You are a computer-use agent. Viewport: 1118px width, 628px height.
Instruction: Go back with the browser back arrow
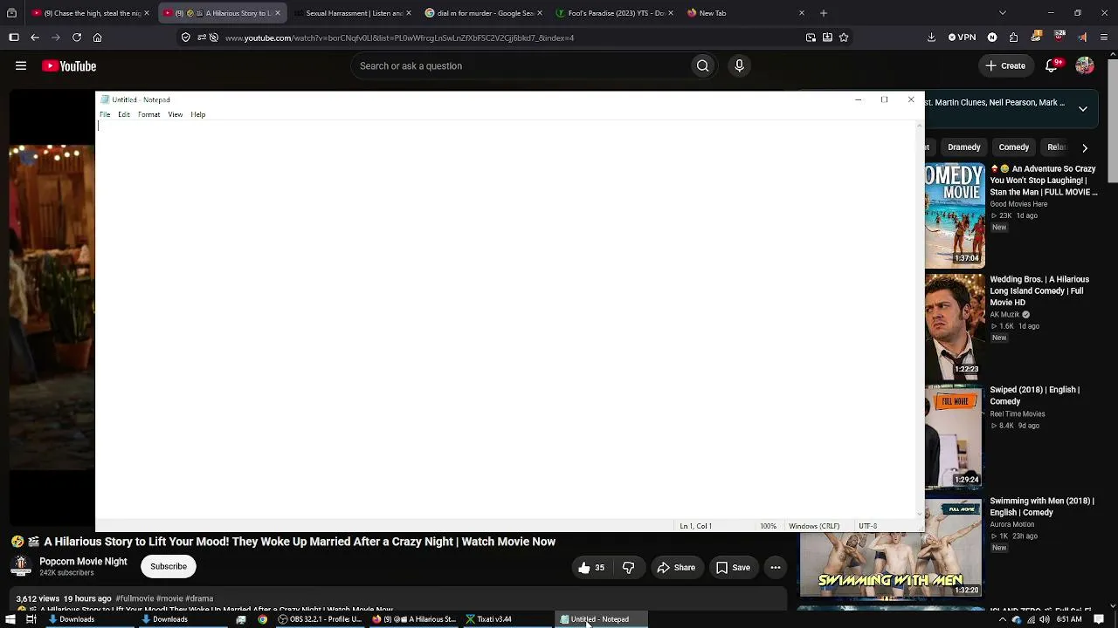[x=35, y=38]
